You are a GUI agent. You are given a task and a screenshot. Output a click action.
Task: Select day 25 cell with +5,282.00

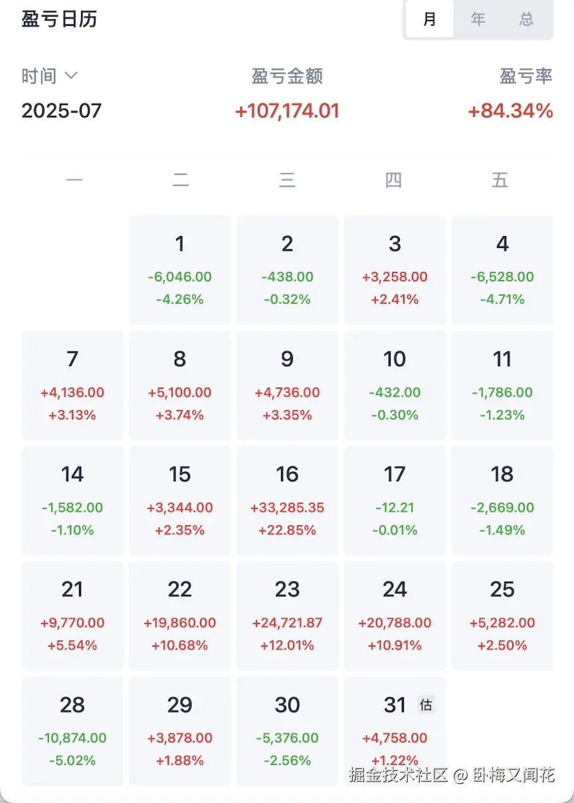tap(502, 616)
